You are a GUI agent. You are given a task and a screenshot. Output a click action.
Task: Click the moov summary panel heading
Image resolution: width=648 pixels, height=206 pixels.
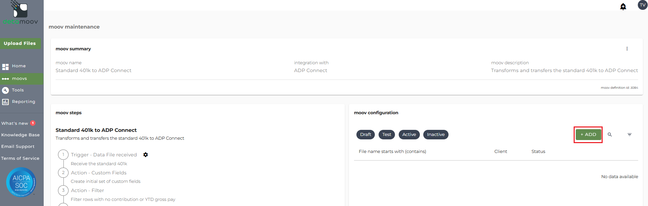pyautogui.click(x=73, y=49)
